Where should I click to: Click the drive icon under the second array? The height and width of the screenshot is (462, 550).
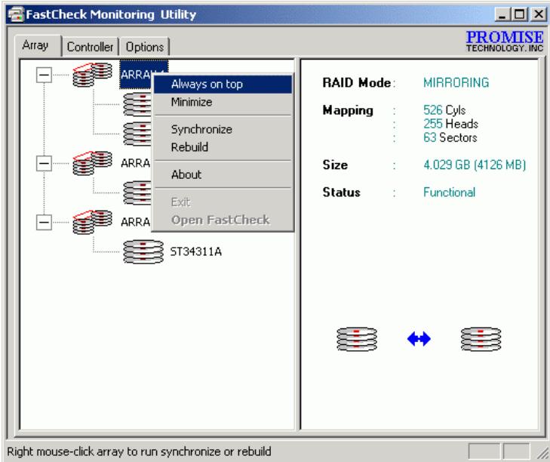pos(137,192)
